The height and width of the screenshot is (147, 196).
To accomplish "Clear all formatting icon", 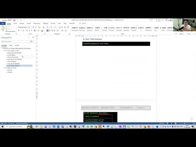I will click(43, 27).
